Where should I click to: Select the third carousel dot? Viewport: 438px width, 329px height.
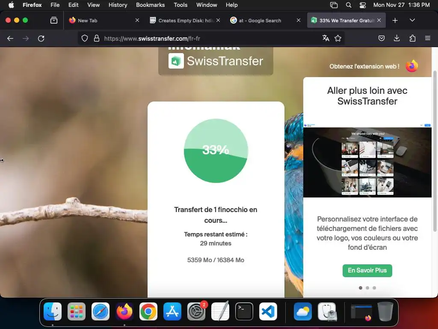(374, 288)
